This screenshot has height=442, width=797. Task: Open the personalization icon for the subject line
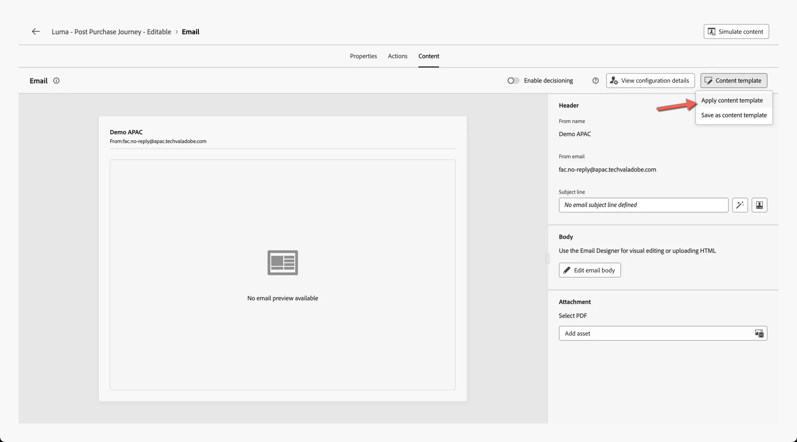click(759, 205)
